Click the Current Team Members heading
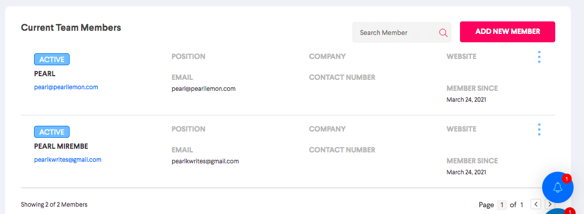 pos(71,28)
